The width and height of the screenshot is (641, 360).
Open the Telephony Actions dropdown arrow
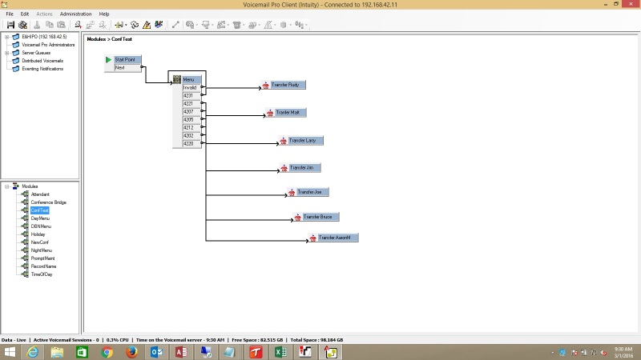pyautogui.click(x=244, y=25)
